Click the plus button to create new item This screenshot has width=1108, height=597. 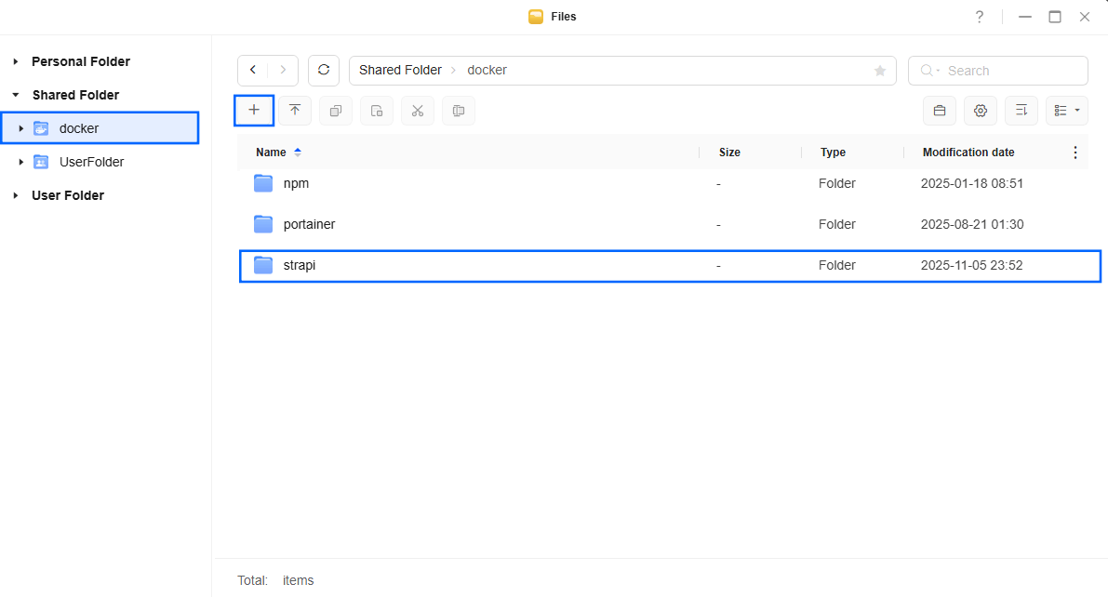253,111
